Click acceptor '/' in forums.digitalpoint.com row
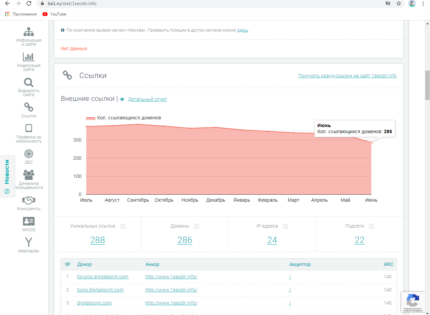Viewport: 430px width, 315px height. pos(290,277)
